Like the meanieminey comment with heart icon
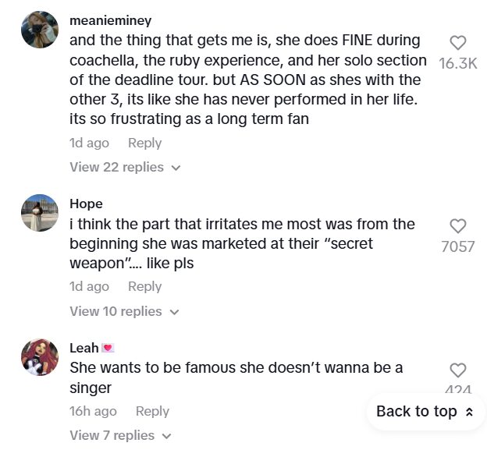487x457 pixels. 458,44
